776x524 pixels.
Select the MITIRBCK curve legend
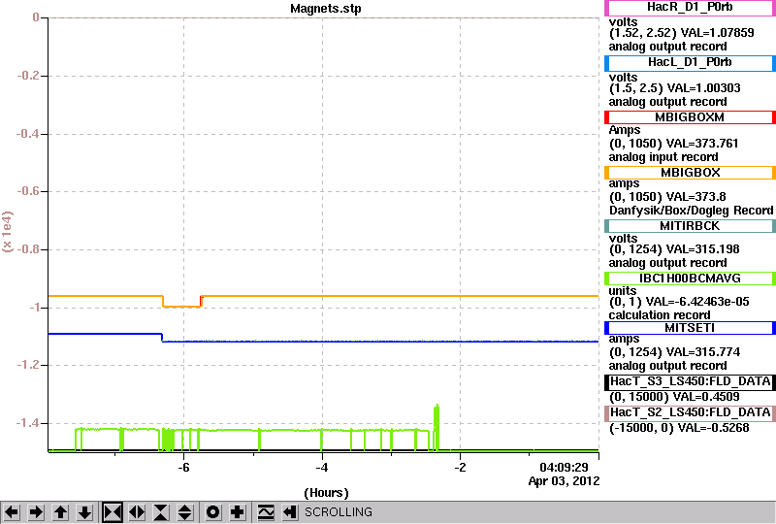pyautogui.click(x=690, y=226)
